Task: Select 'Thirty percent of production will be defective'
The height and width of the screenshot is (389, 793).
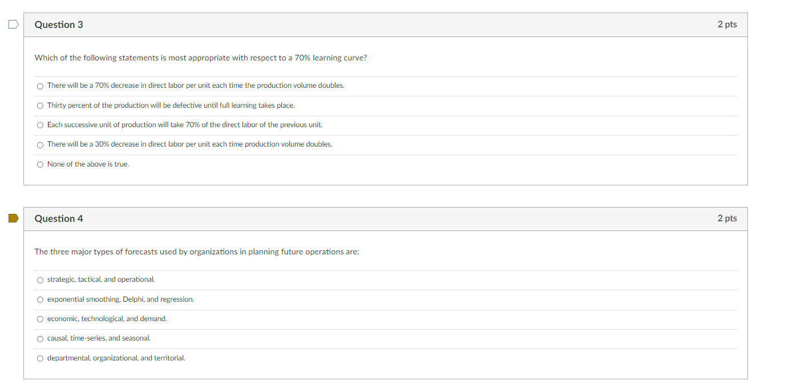Action: (40, 106)
